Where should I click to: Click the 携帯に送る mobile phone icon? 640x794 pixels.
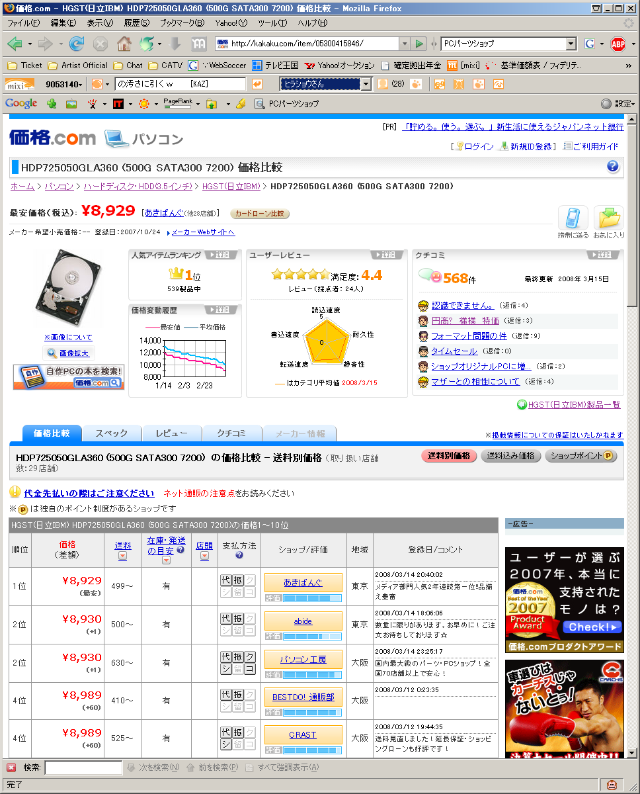pyautogui.click(x=573, y=218)
